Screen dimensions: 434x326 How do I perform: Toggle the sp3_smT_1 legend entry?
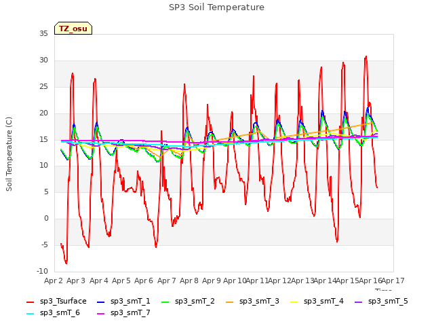(123, 302)
